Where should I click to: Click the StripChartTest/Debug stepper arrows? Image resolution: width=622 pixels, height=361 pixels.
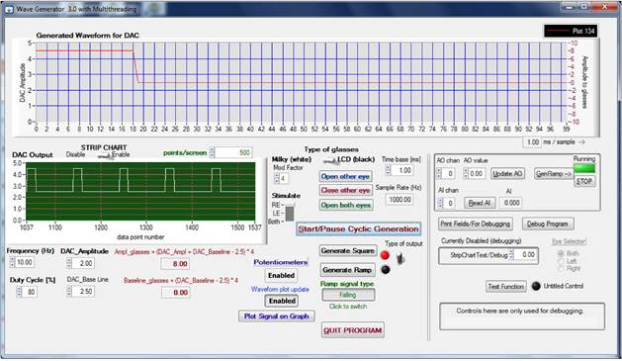click(x=511, y=255)
